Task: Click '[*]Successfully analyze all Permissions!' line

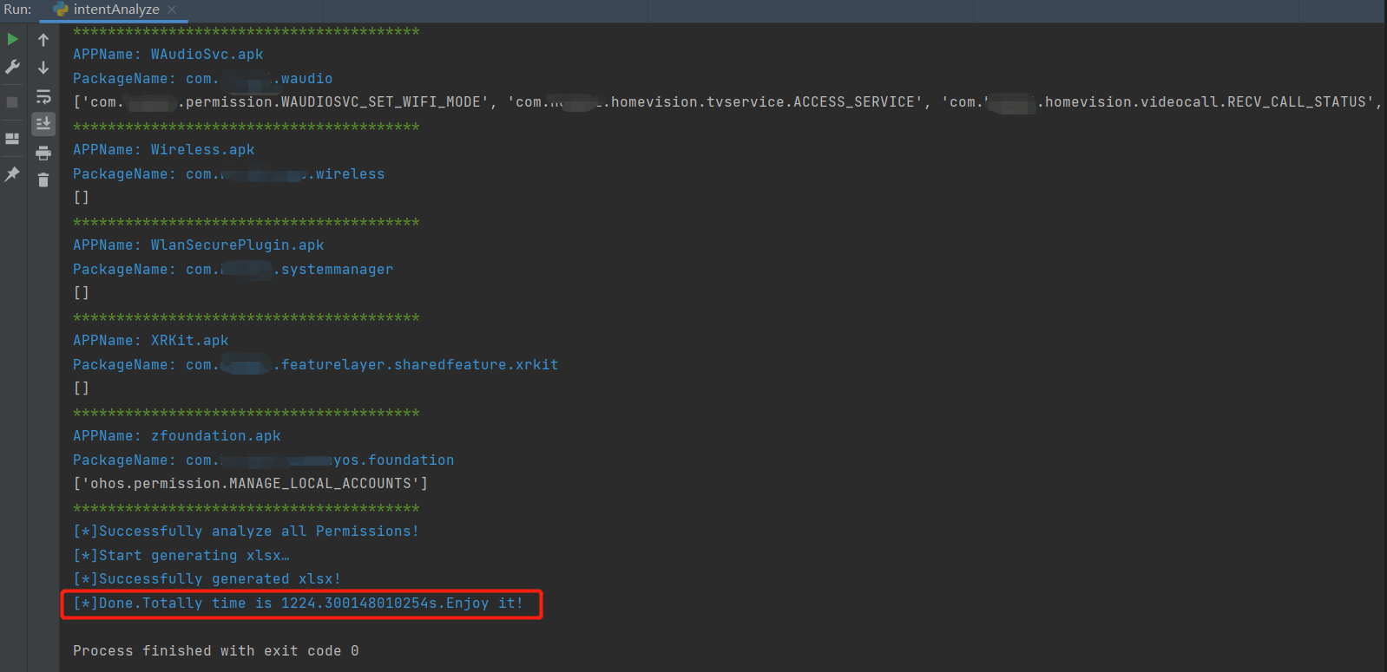Action: 247,532
